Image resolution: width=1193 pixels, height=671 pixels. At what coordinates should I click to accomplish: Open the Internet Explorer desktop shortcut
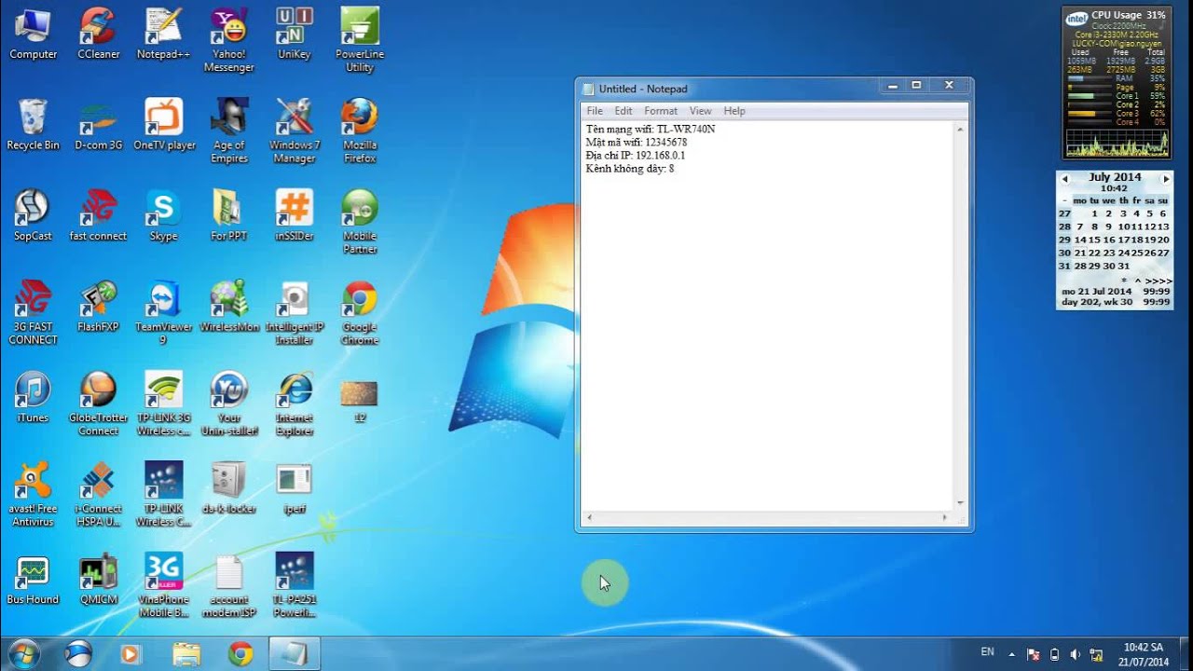[x=295, y=404]
